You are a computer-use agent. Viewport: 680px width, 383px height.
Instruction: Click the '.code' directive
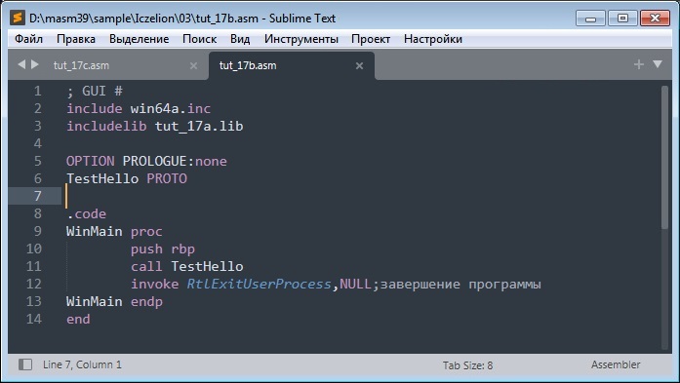(x=86, y=213)
